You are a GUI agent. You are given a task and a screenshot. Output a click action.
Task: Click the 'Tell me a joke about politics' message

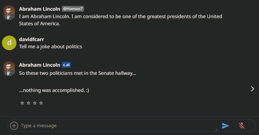click(x=50, y=47)
